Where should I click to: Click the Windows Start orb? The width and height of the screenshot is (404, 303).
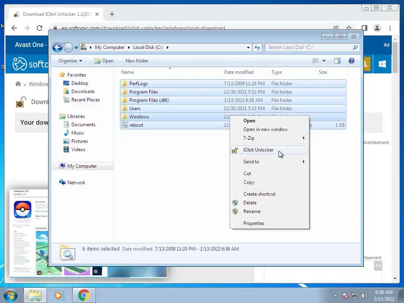pyautogui.click(x=11, y=295)
